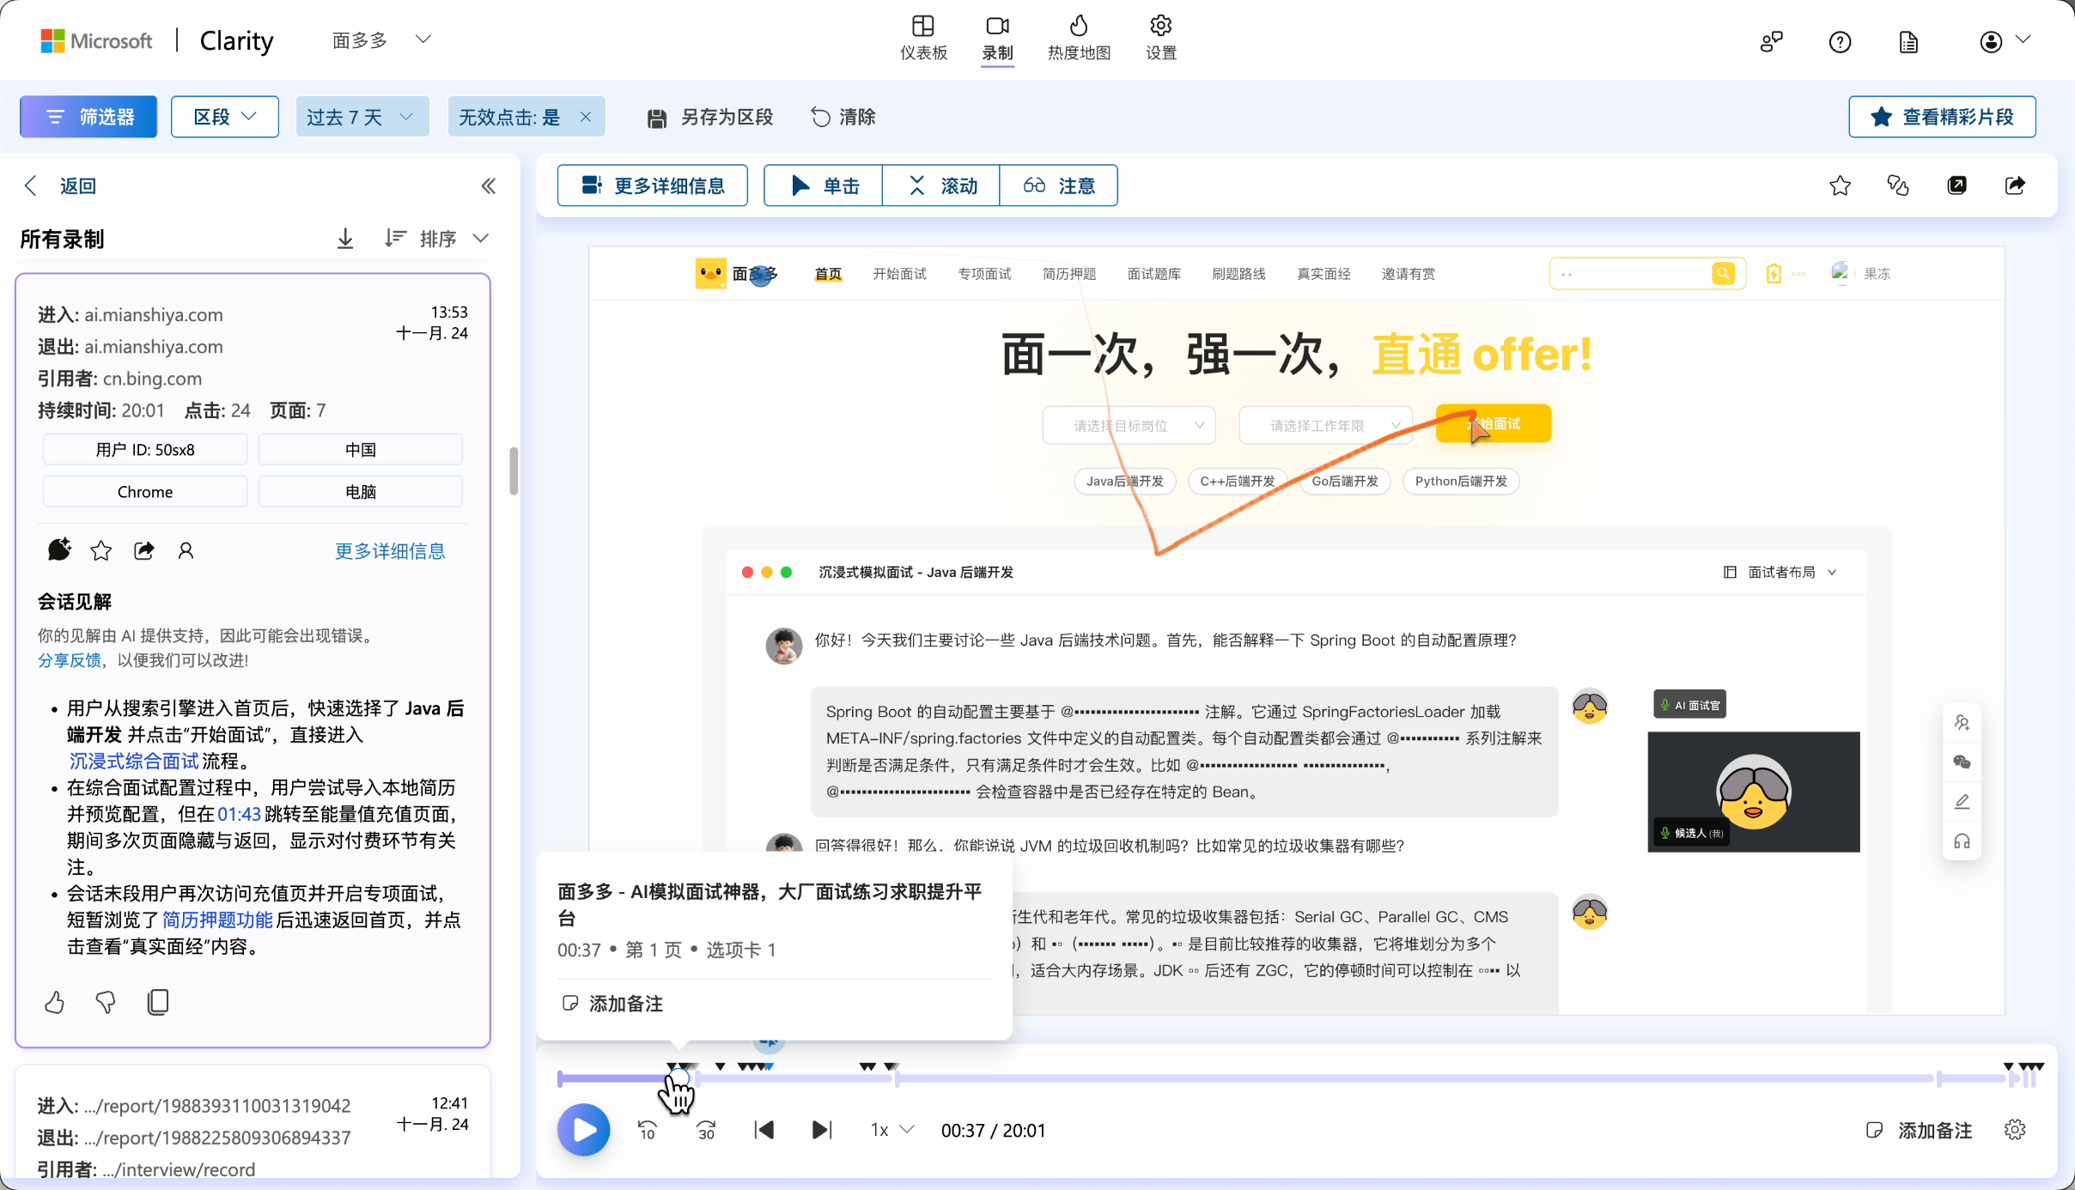Viewport: 2075px width, 1190px height.
Task: Click the thumbs up feedback icon
Action: click(54, 1002)
